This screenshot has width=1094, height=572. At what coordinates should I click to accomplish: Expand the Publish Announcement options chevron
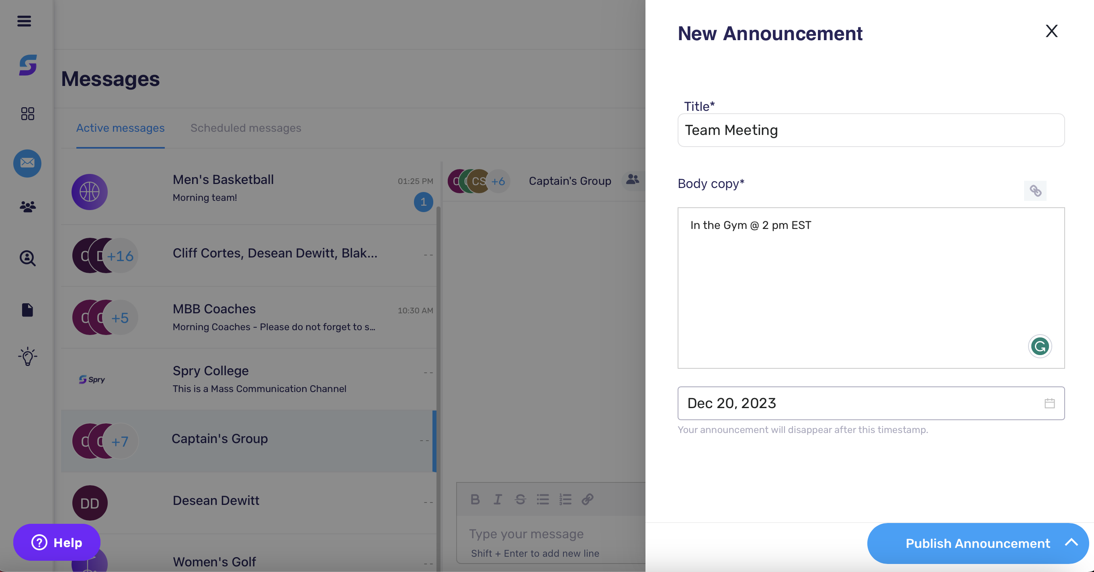point(1072,543)
